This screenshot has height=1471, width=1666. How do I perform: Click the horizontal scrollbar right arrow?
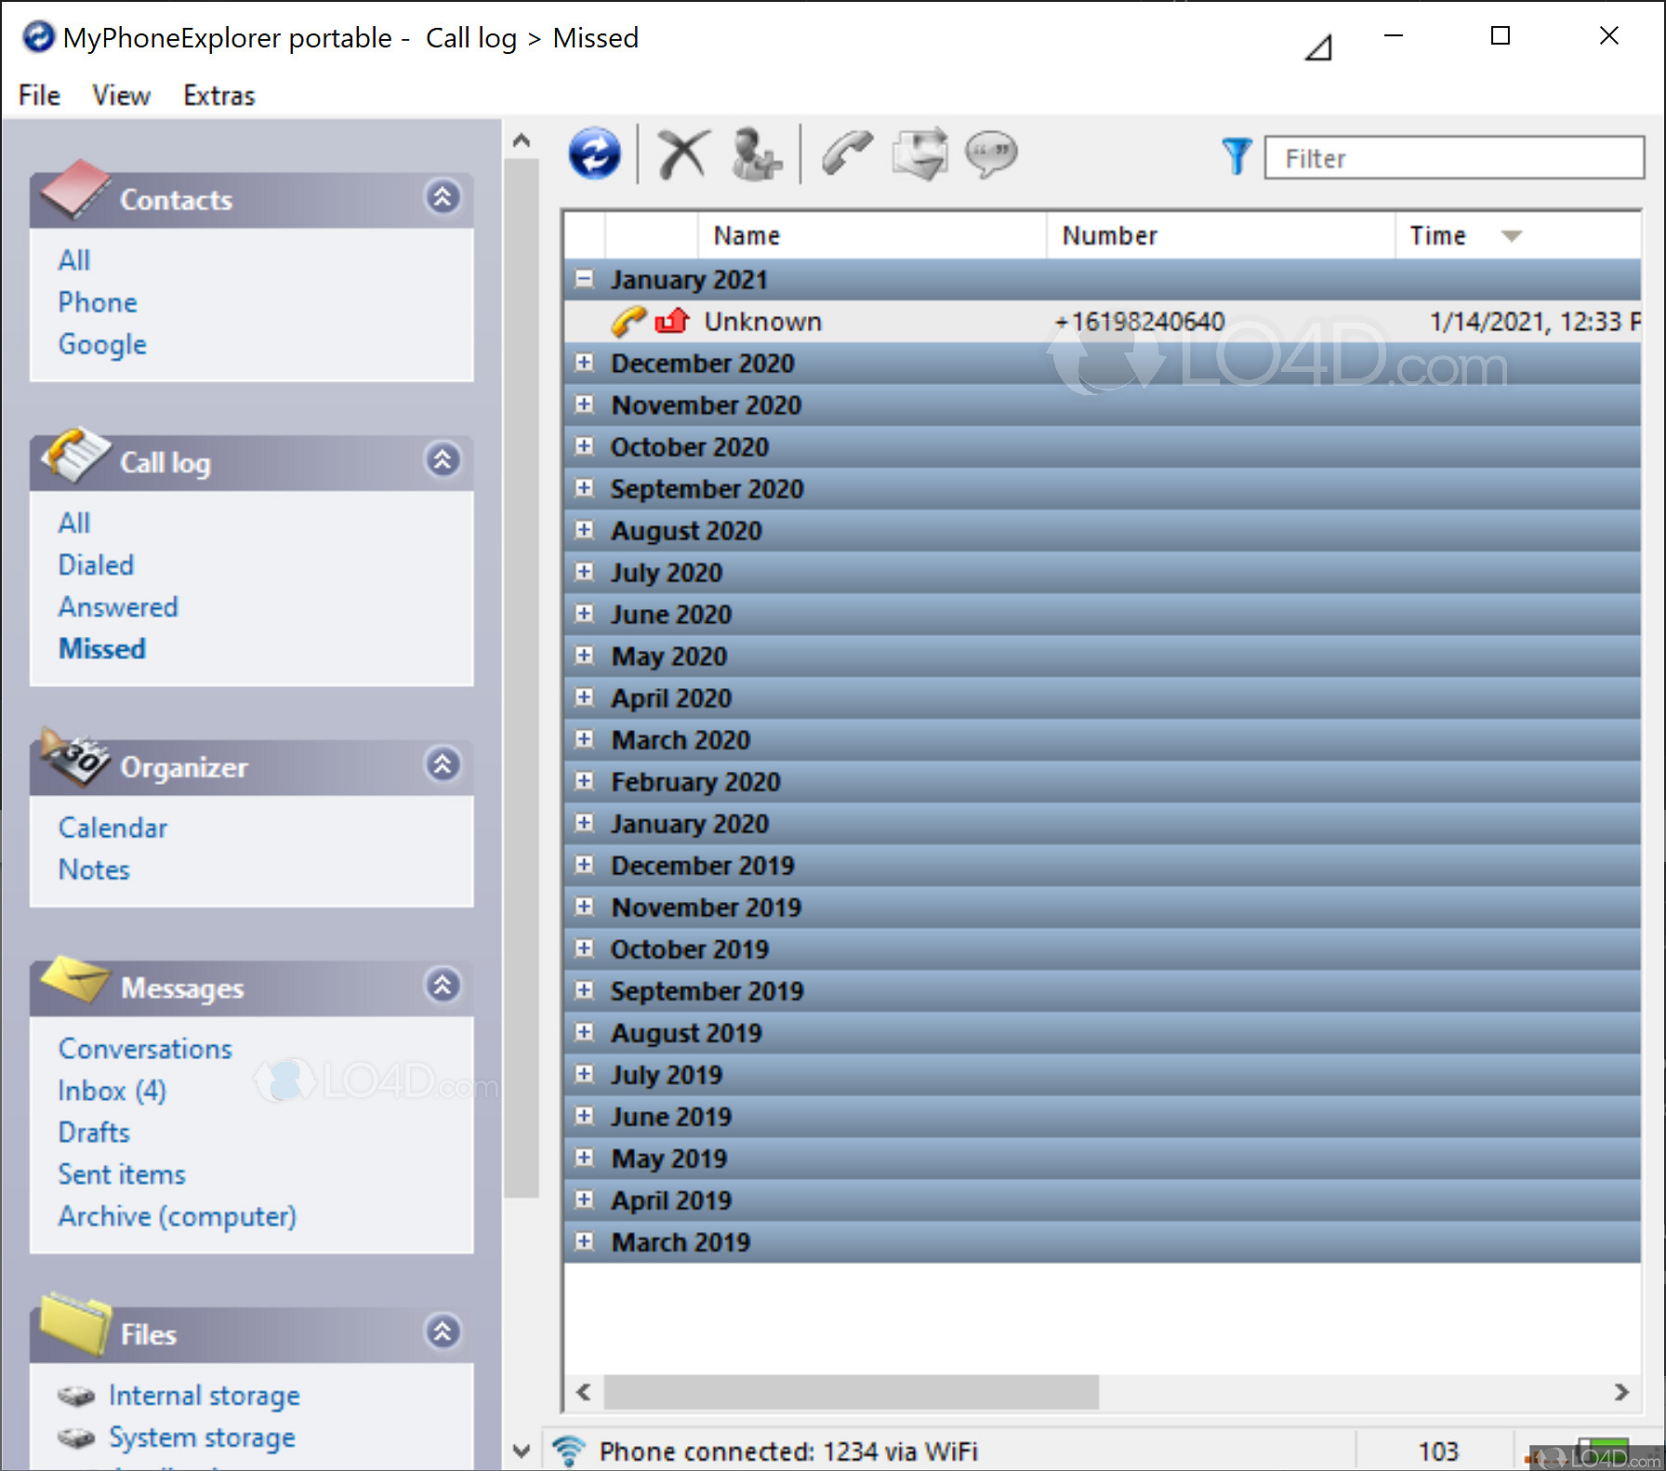[1621, 1392]
